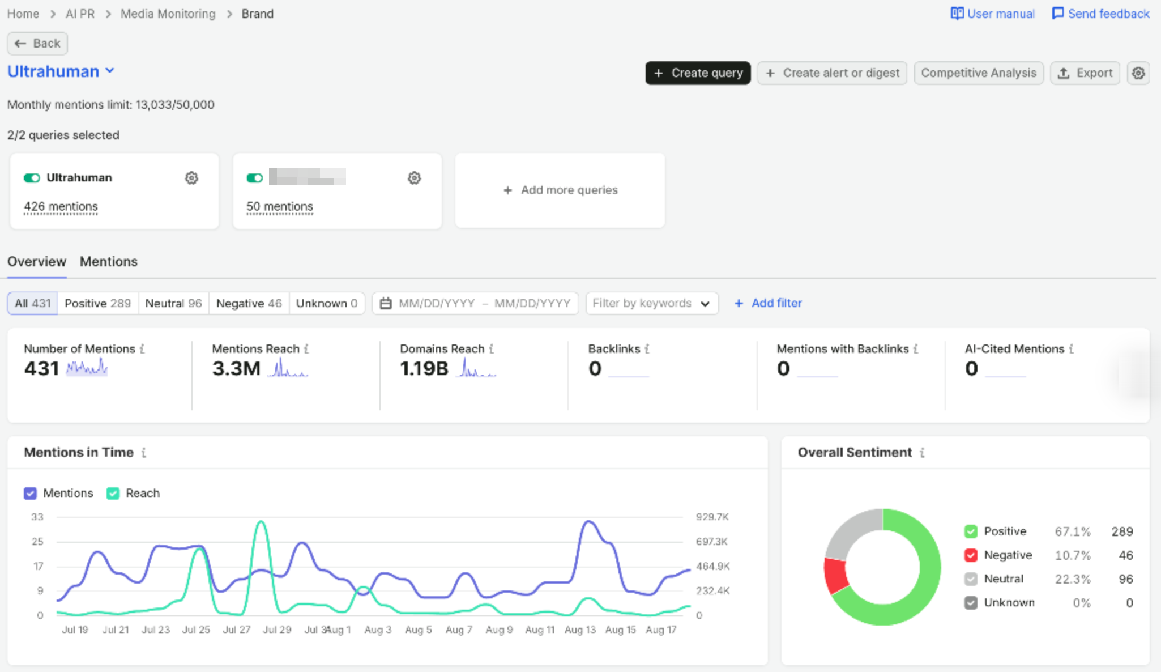Select the All 431 sentiment filter
Image resolution: width=1161 pixels, height=672 pixels.
point(33,303)
